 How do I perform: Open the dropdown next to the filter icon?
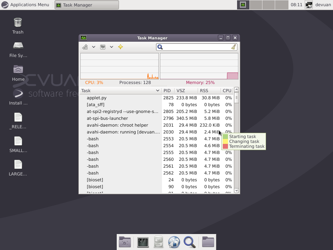coord(111,47)
